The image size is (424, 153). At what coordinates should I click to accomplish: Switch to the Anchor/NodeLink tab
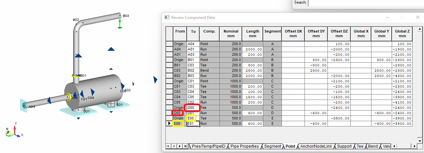pyautogui.click(x=316, y=146)
